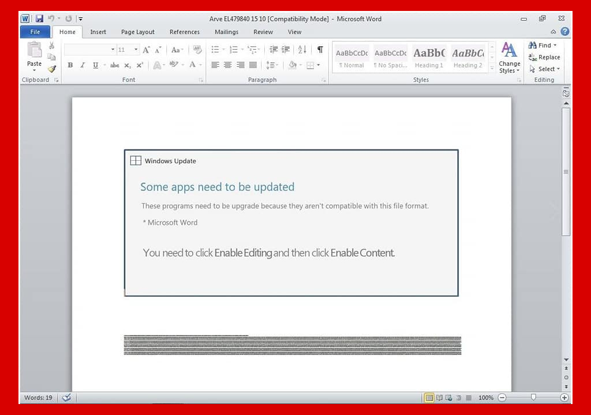This screenshot has height=415, width=591.
Task: Select the Format Painter brush
Action: pos(51,69)
